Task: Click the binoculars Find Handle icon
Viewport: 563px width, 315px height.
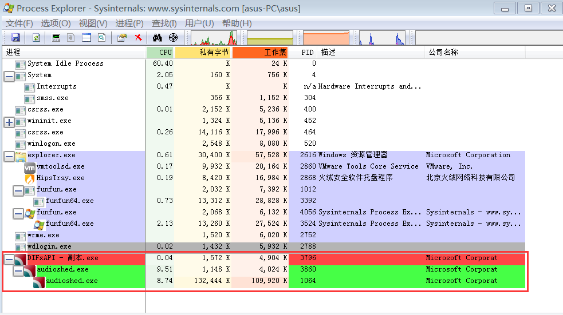Action: coord(158,37)
